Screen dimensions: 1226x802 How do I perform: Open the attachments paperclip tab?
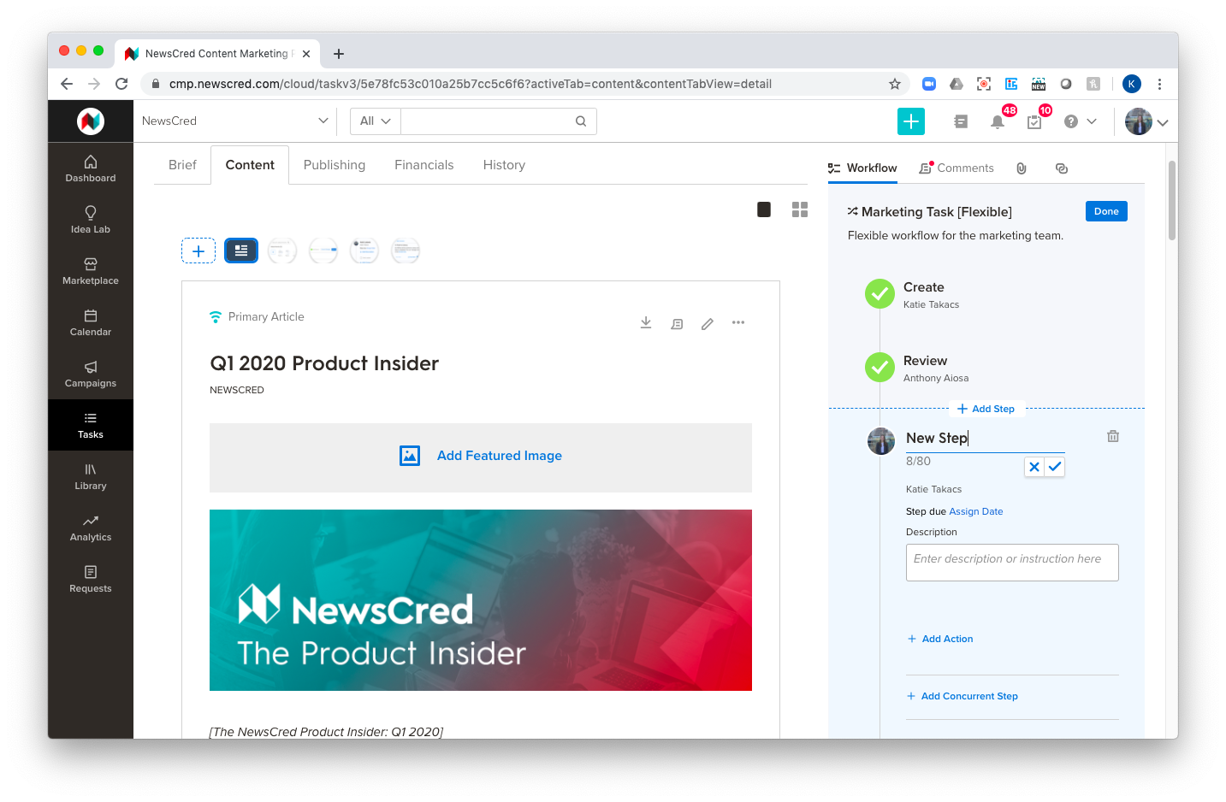pyautogui.click(x=1022, y=168)
